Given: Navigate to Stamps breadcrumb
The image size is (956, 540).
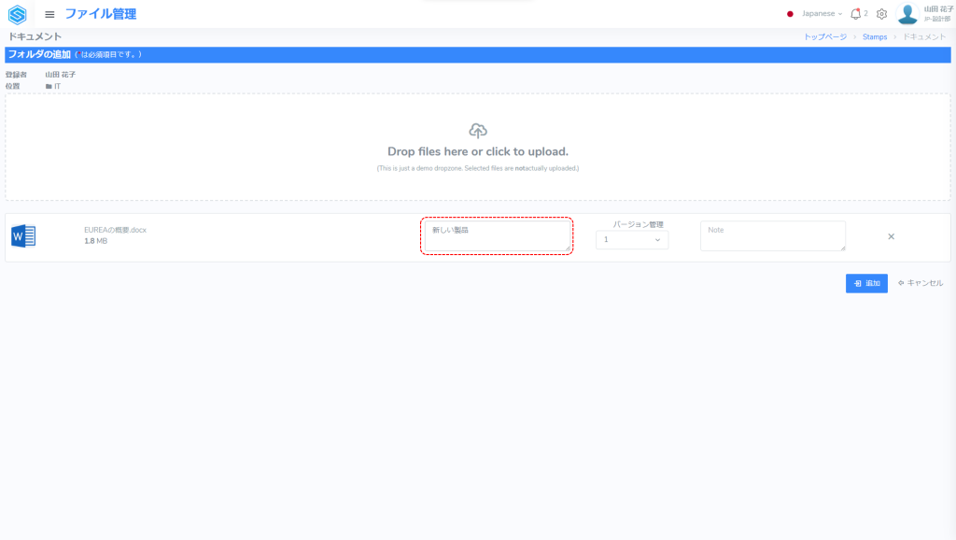Looking at the screenshot, I should click(875, 36).
